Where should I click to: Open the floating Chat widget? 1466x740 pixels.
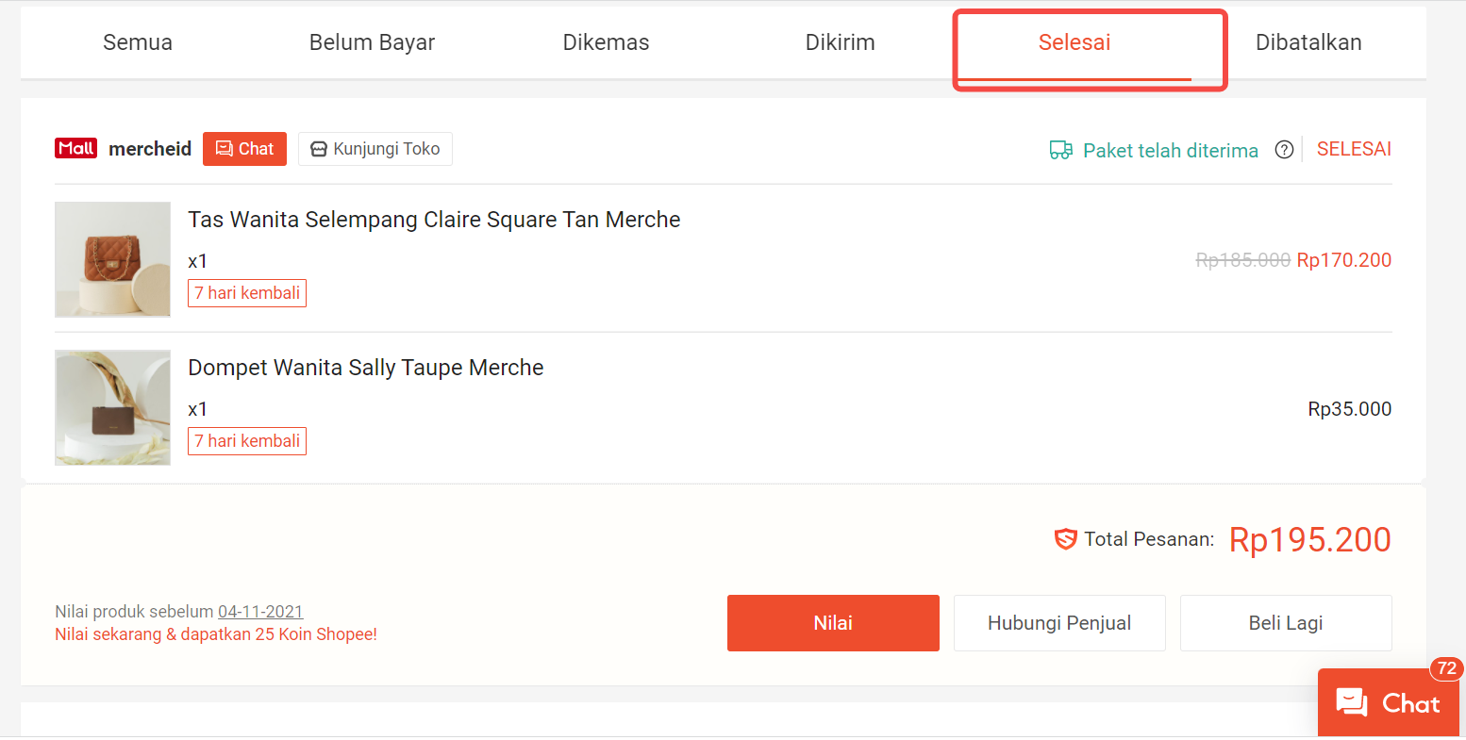(1388, 703)
